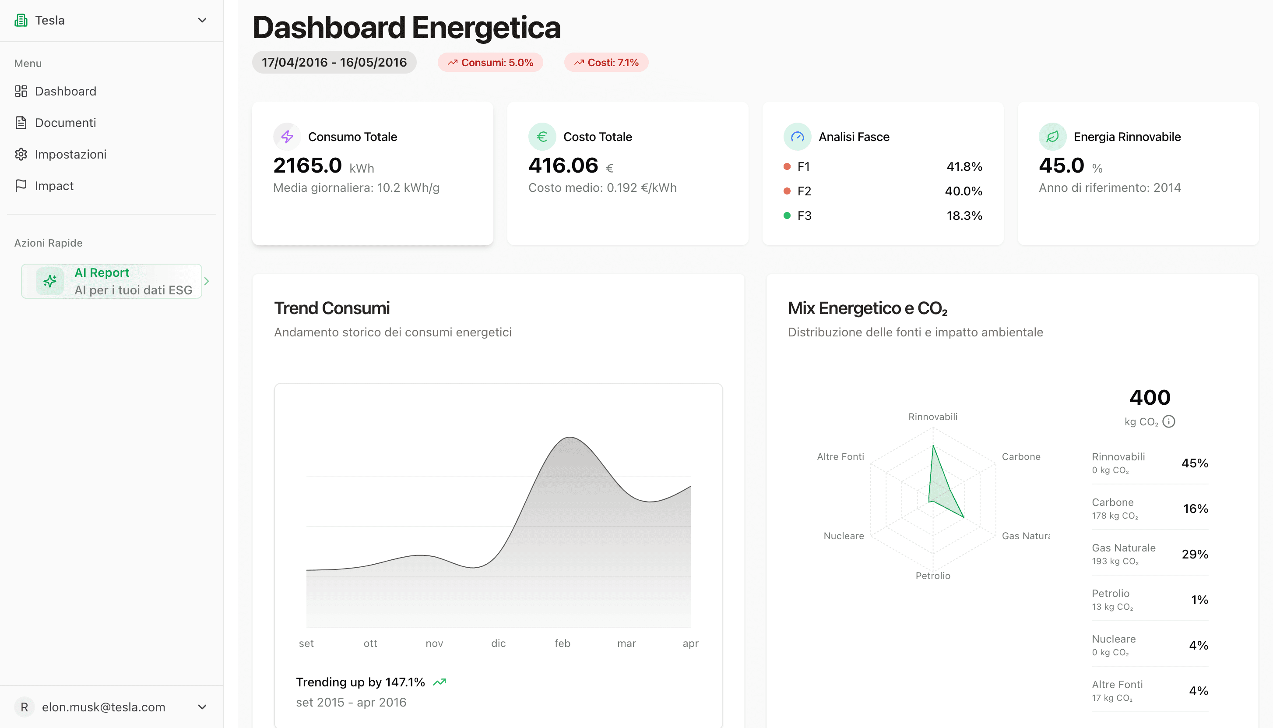Viewport: 1287px width, 728px height.
Task: Click the F1 orange dot indicator
Action: pyautogui.click(x=787, y=166)
